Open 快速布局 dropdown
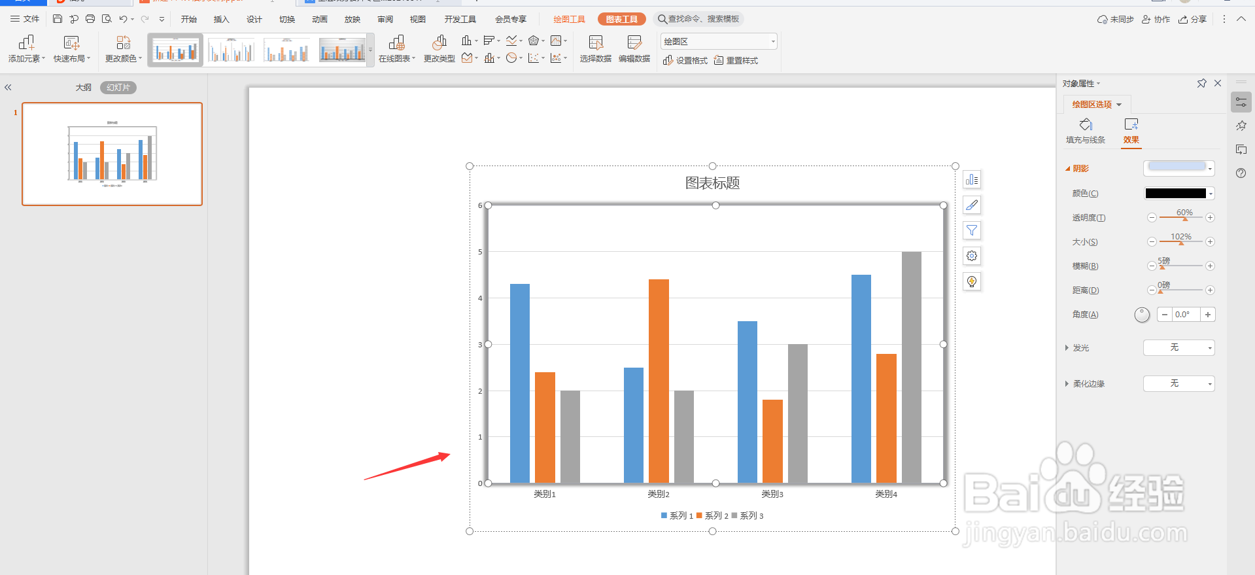Viewport: 1255px width, 575px height. [72, 49]
